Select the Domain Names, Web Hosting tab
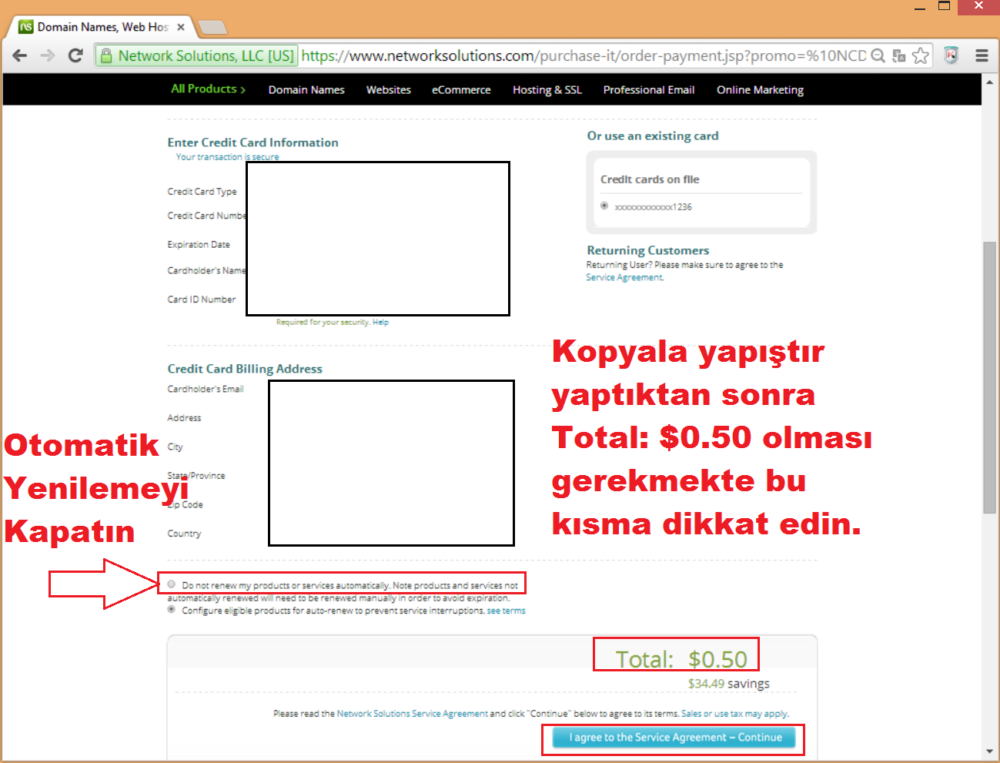1000x763 pixels. click(102, 27)
